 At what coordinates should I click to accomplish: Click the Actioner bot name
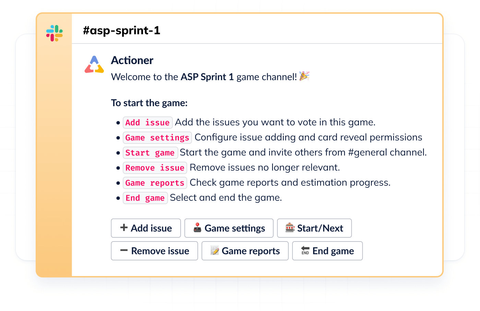click(132, 60)
